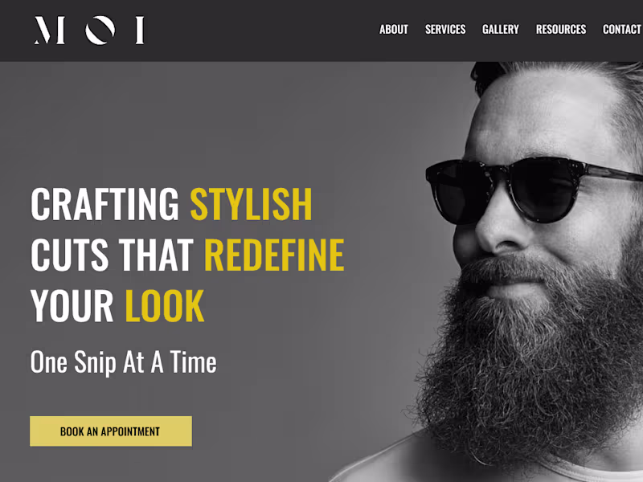Click the One Snip At A Time tagline
Image resolution: width=643 pixels, height=482 pixels.
tap(124, 362)
